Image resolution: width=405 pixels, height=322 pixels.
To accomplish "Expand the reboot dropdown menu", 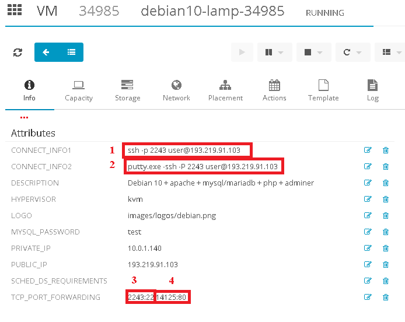I will [x=352, y=52].
